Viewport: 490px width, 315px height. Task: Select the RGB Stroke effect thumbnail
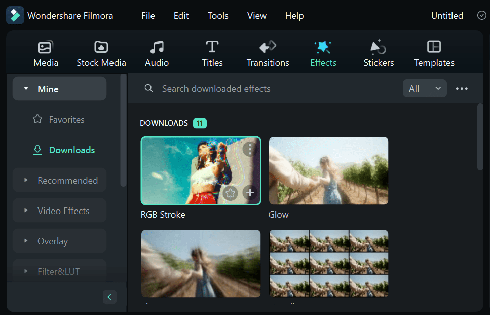[201, 171]
